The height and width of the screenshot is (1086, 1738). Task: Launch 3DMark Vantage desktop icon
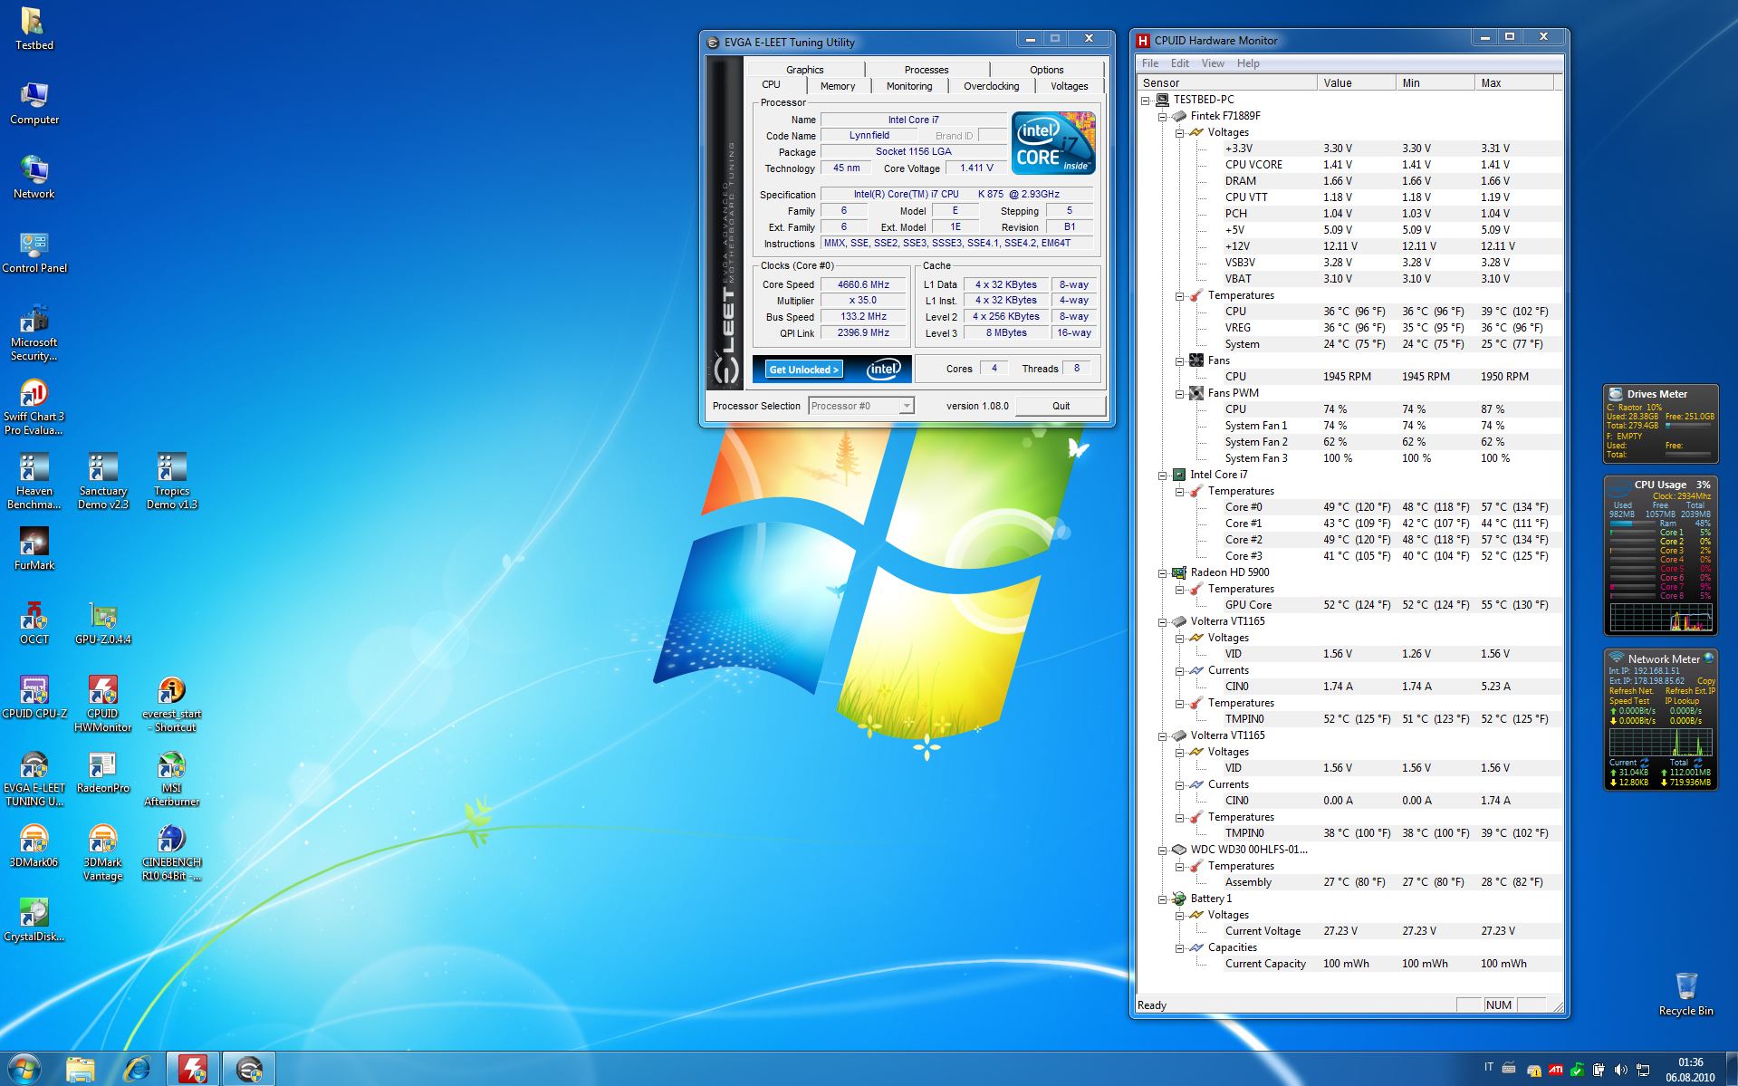102,852
